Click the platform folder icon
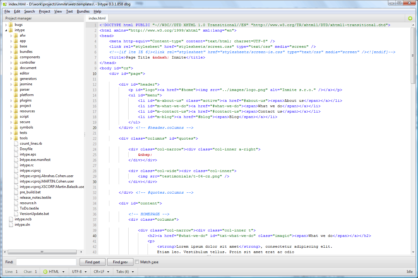418x278 pixels. pyautogui.click(x=16, y=95)
